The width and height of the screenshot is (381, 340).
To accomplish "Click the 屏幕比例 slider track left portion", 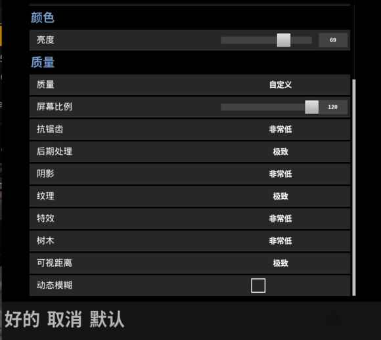I will tap(255, 107).
